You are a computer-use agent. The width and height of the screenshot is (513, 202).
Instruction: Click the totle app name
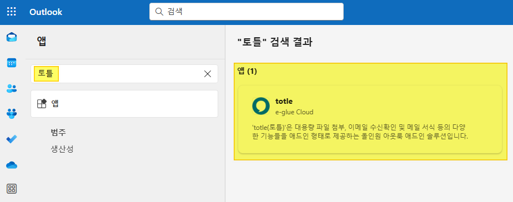tap(284, 102)
